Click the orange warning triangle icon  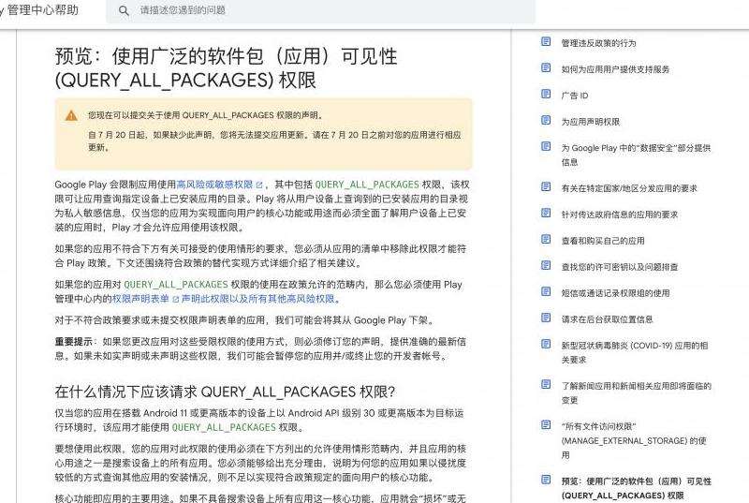pyautogui.click(x=71, y=115)
